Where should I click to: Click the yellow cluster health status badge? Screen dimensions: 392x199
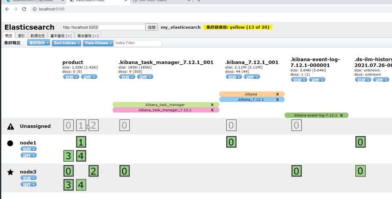tap(238, 27)
